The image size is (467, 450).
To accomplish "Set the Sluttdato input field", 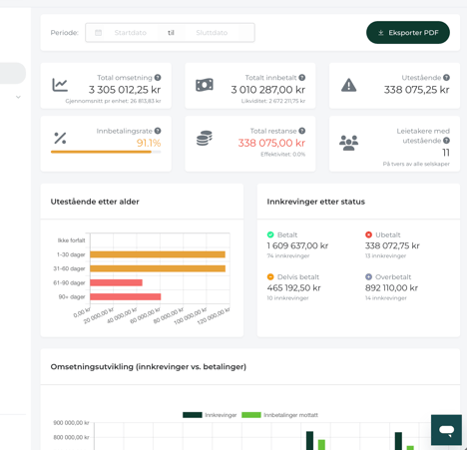I will click(212, 33).
